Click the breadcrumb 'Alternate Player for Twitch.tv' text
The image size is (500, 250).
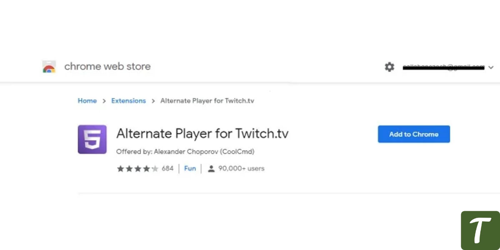point(207,101)
